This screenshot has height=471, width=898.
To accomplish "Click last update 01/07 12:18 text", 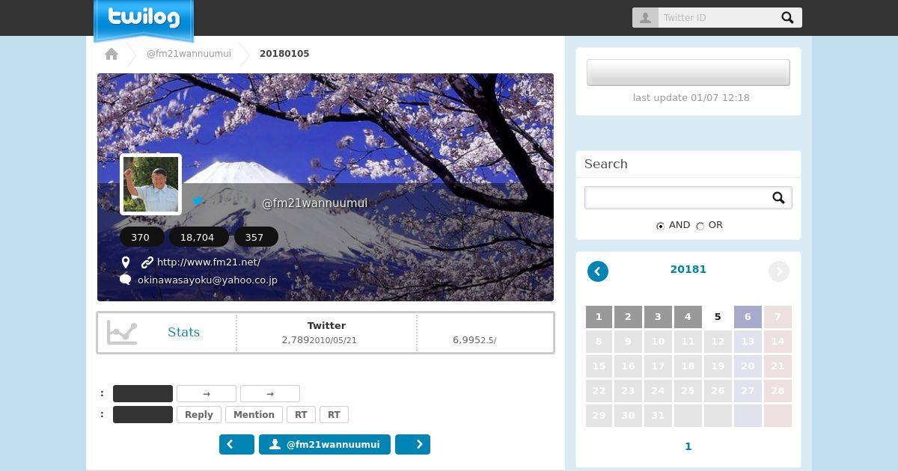I will coord(691,98).
